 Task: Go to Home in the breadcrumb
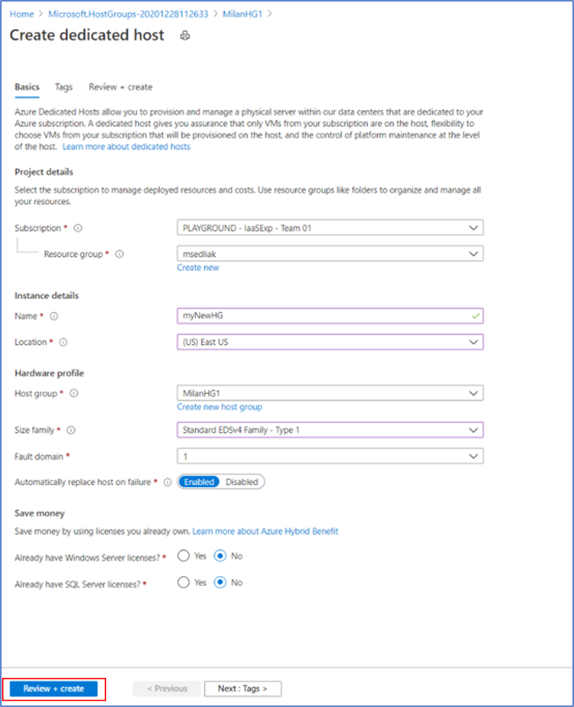[x=21, y=13]
